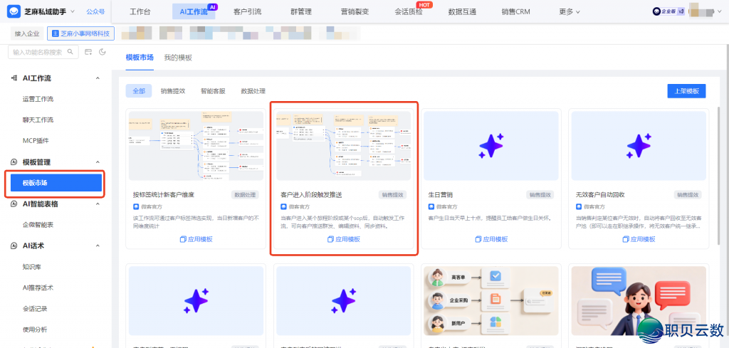Click 微客官方 icon under 按标签统计新客户维度

(136, 206)
